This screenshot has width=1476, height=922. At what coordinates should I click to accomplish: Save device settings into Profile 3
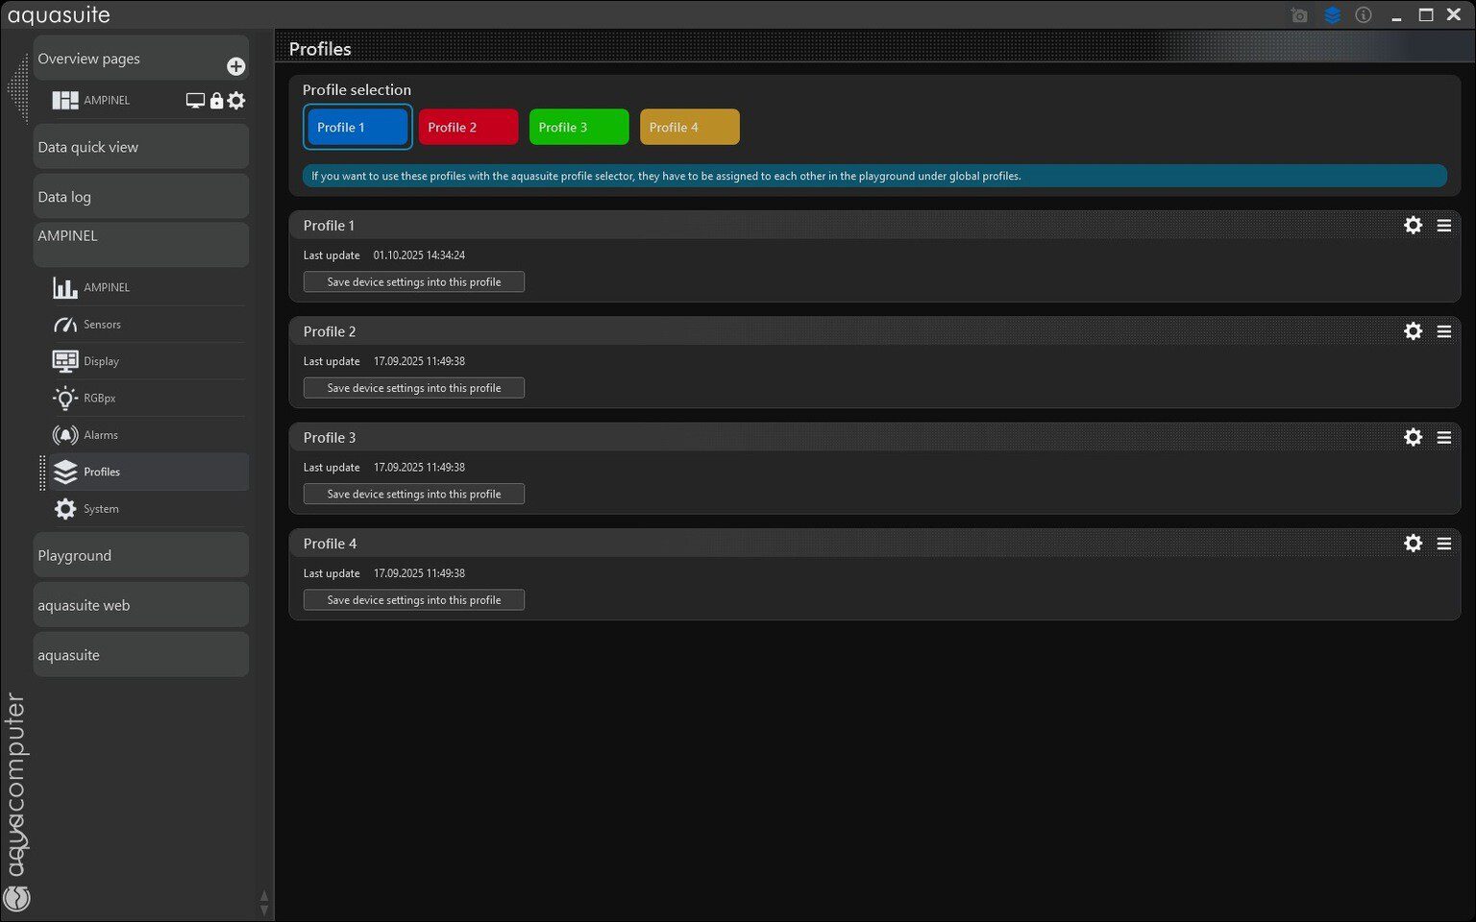413,494
